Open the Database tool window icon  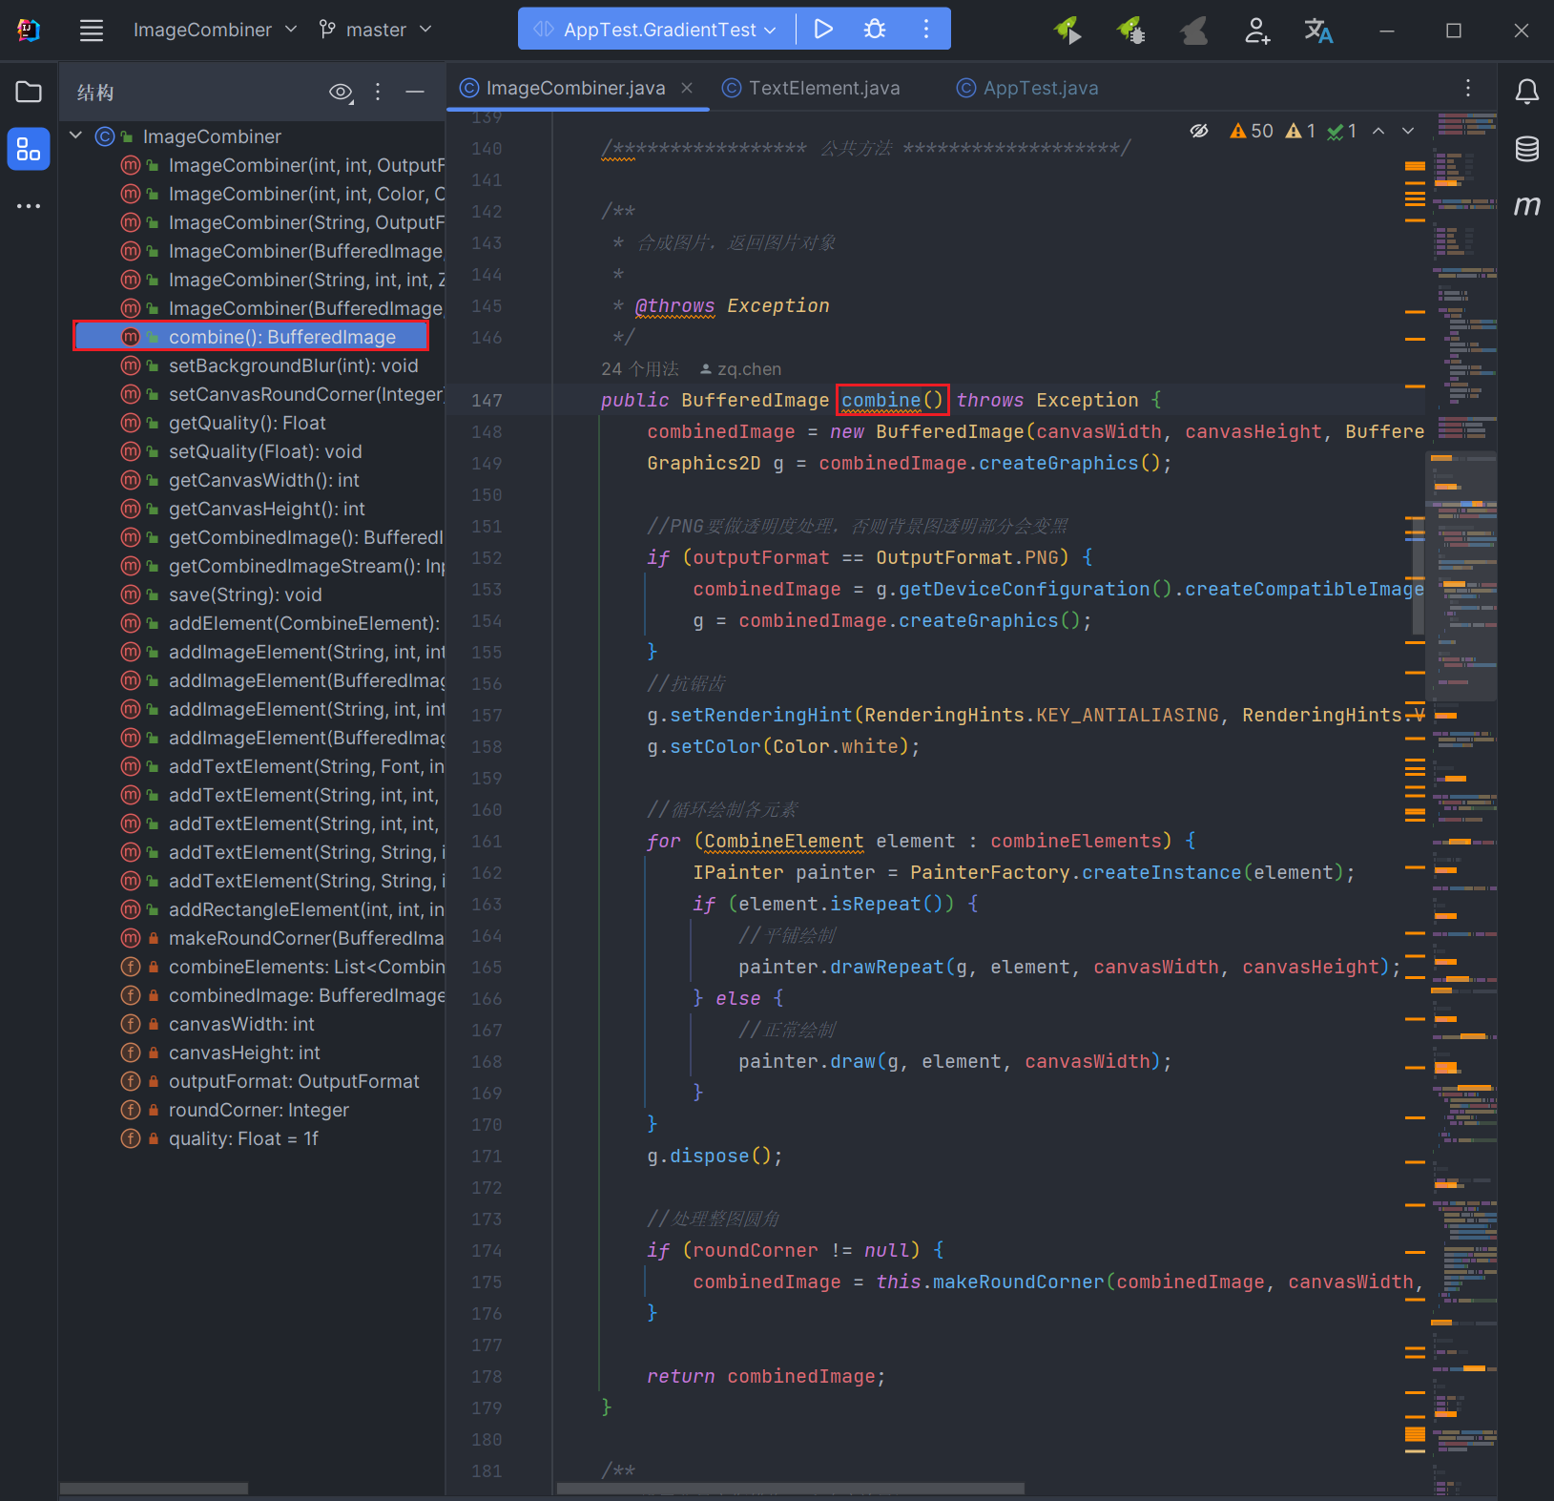point(1527,149)
